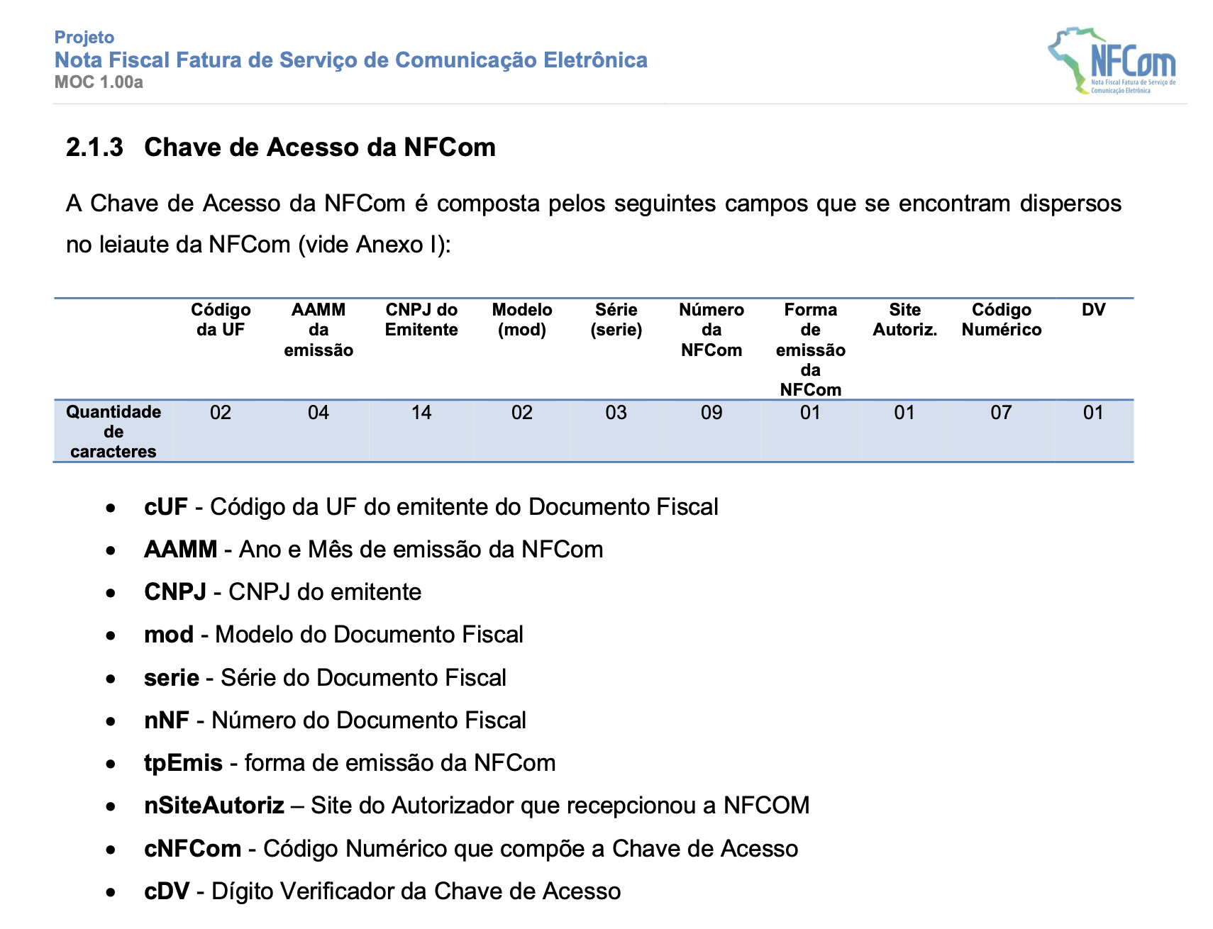Click the NFCom logo icon
This screenshot has height=929, width=1213.
click(1112, 61)
